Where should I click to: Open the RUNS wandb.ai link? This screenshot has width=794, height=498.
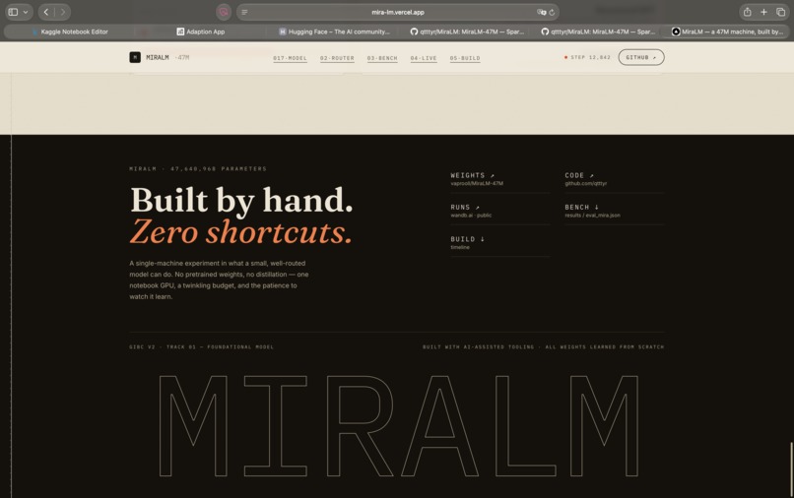499,211
